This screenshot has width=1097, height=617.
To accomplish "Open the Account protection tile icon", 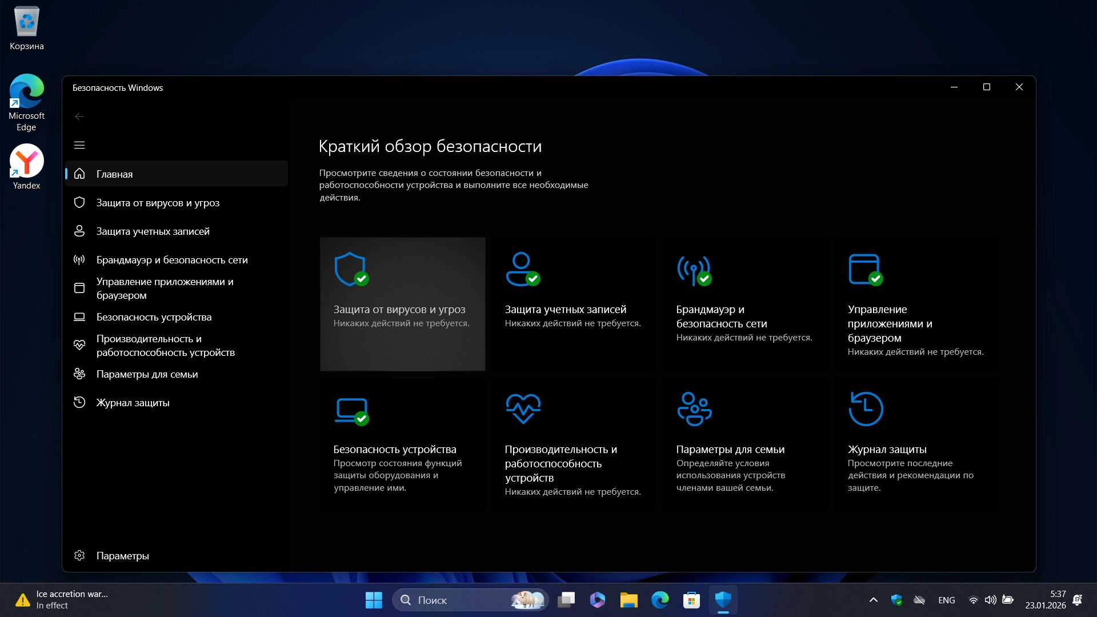I will point(522,269).
